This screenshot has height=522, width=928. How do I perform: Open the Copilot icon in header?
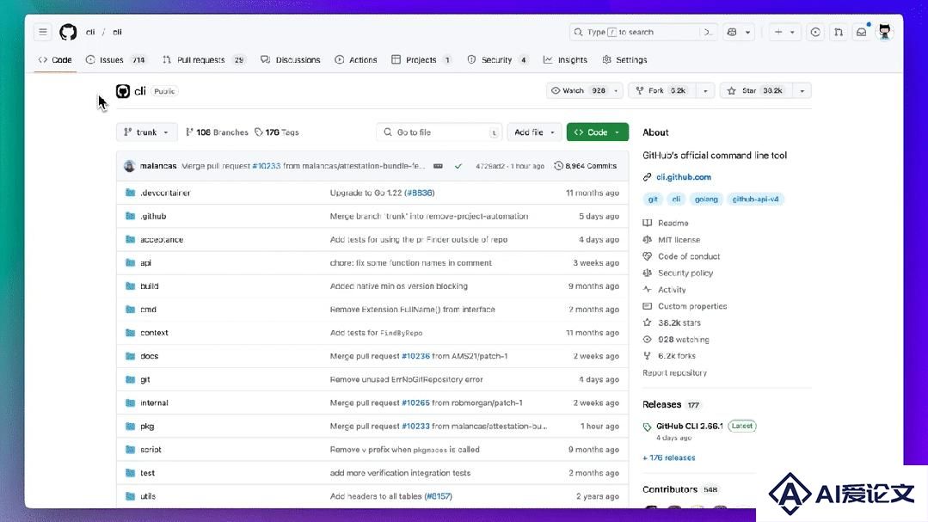click(x=732, y=32)
